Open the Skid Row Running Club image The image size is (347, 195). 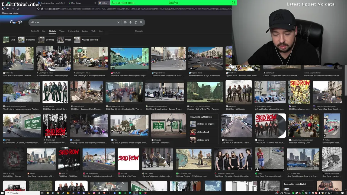point(304,125)
